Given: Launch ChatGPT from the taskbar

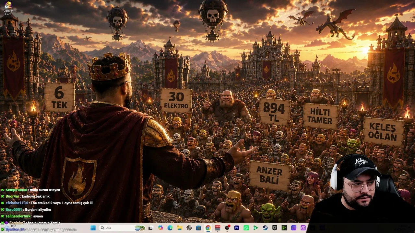Looking at the screenshot, I should tap(189, 228).
